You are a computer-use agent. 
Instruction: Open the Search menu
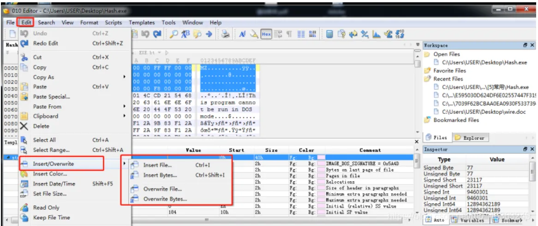coord(46,23)
